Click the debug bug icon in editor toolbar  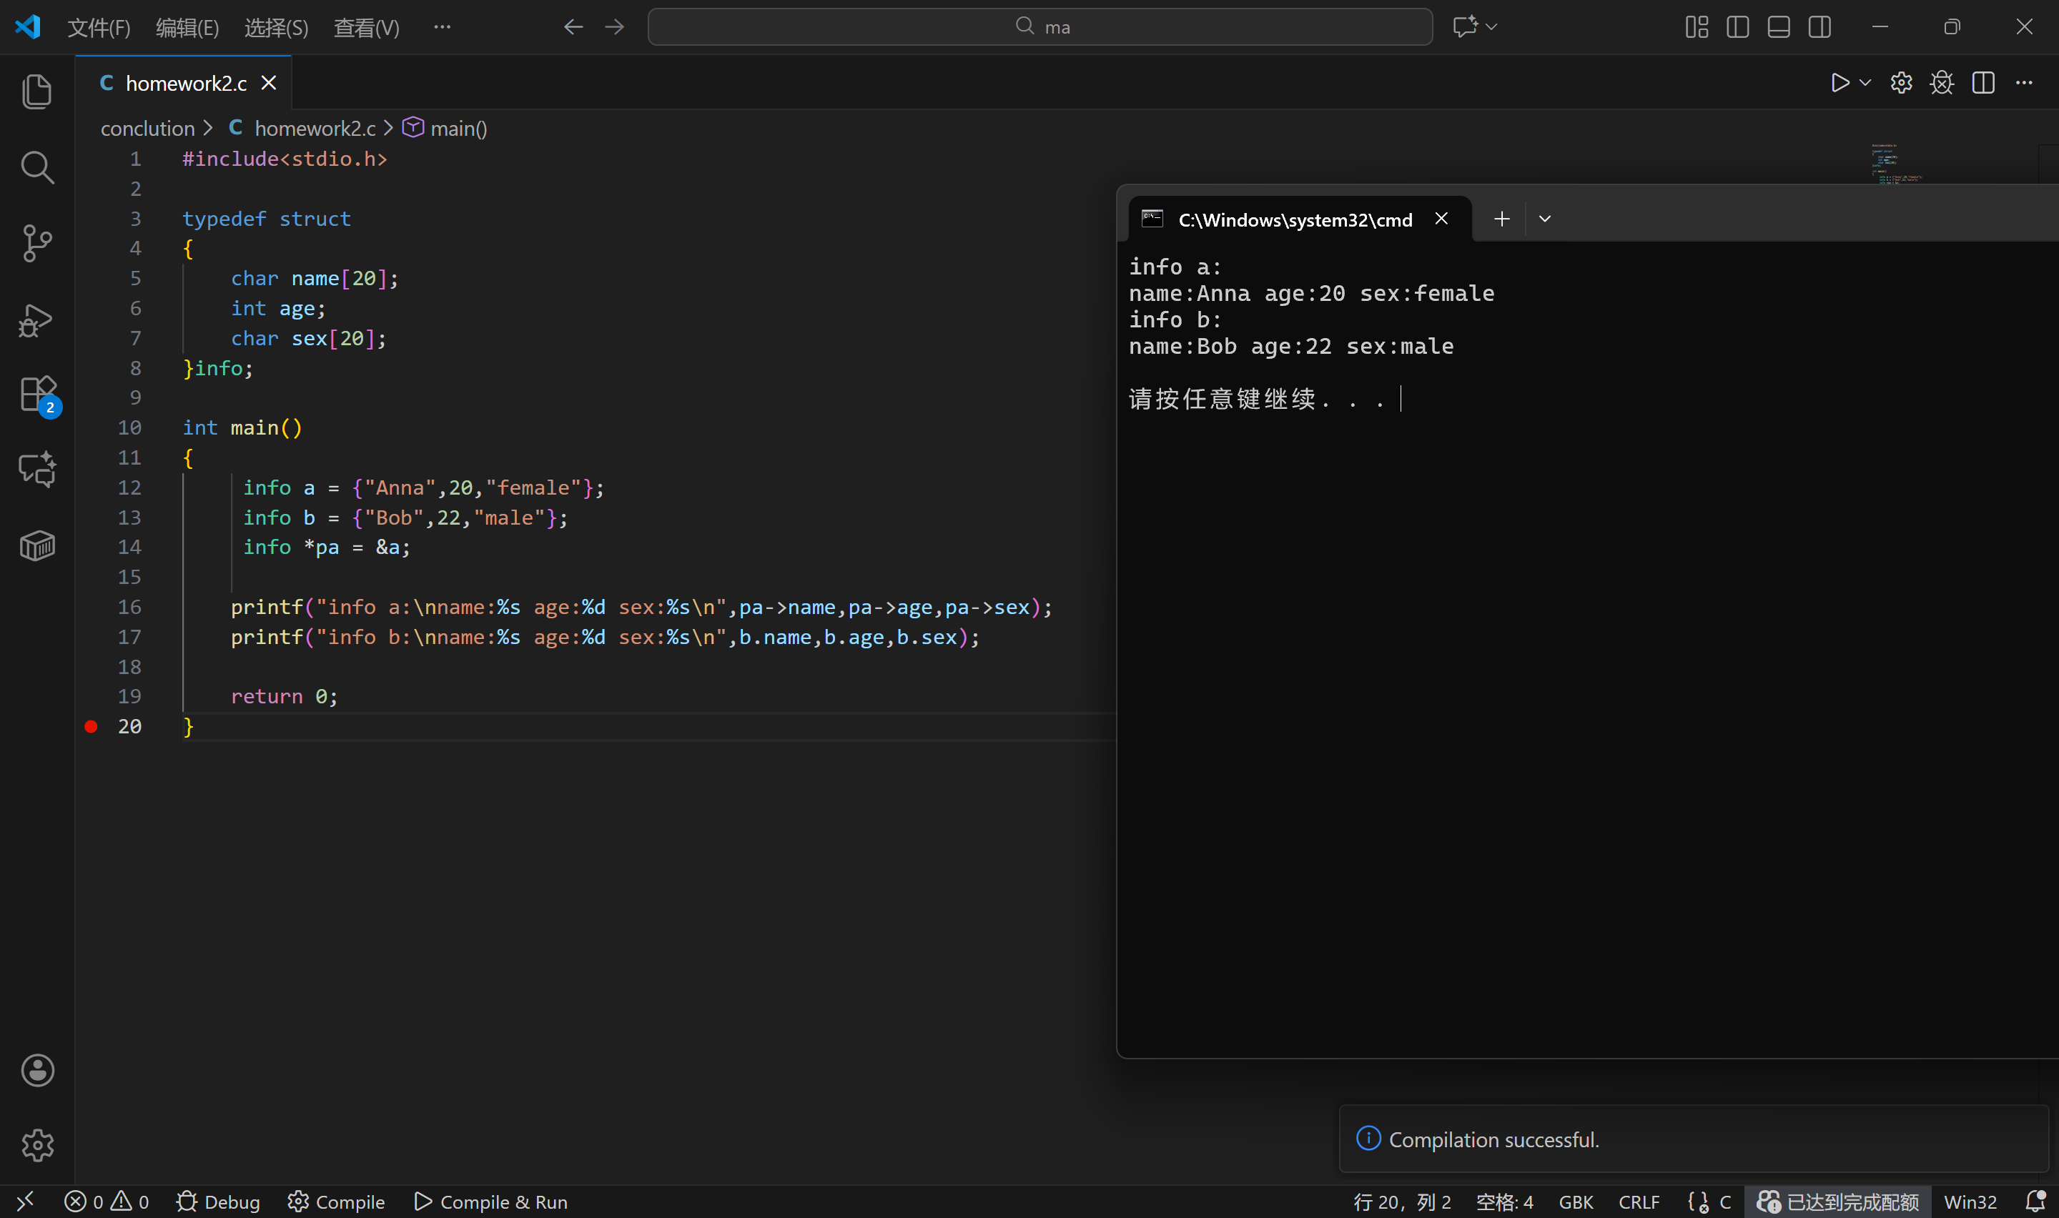pyautogui.click(x=1942, y=83)
